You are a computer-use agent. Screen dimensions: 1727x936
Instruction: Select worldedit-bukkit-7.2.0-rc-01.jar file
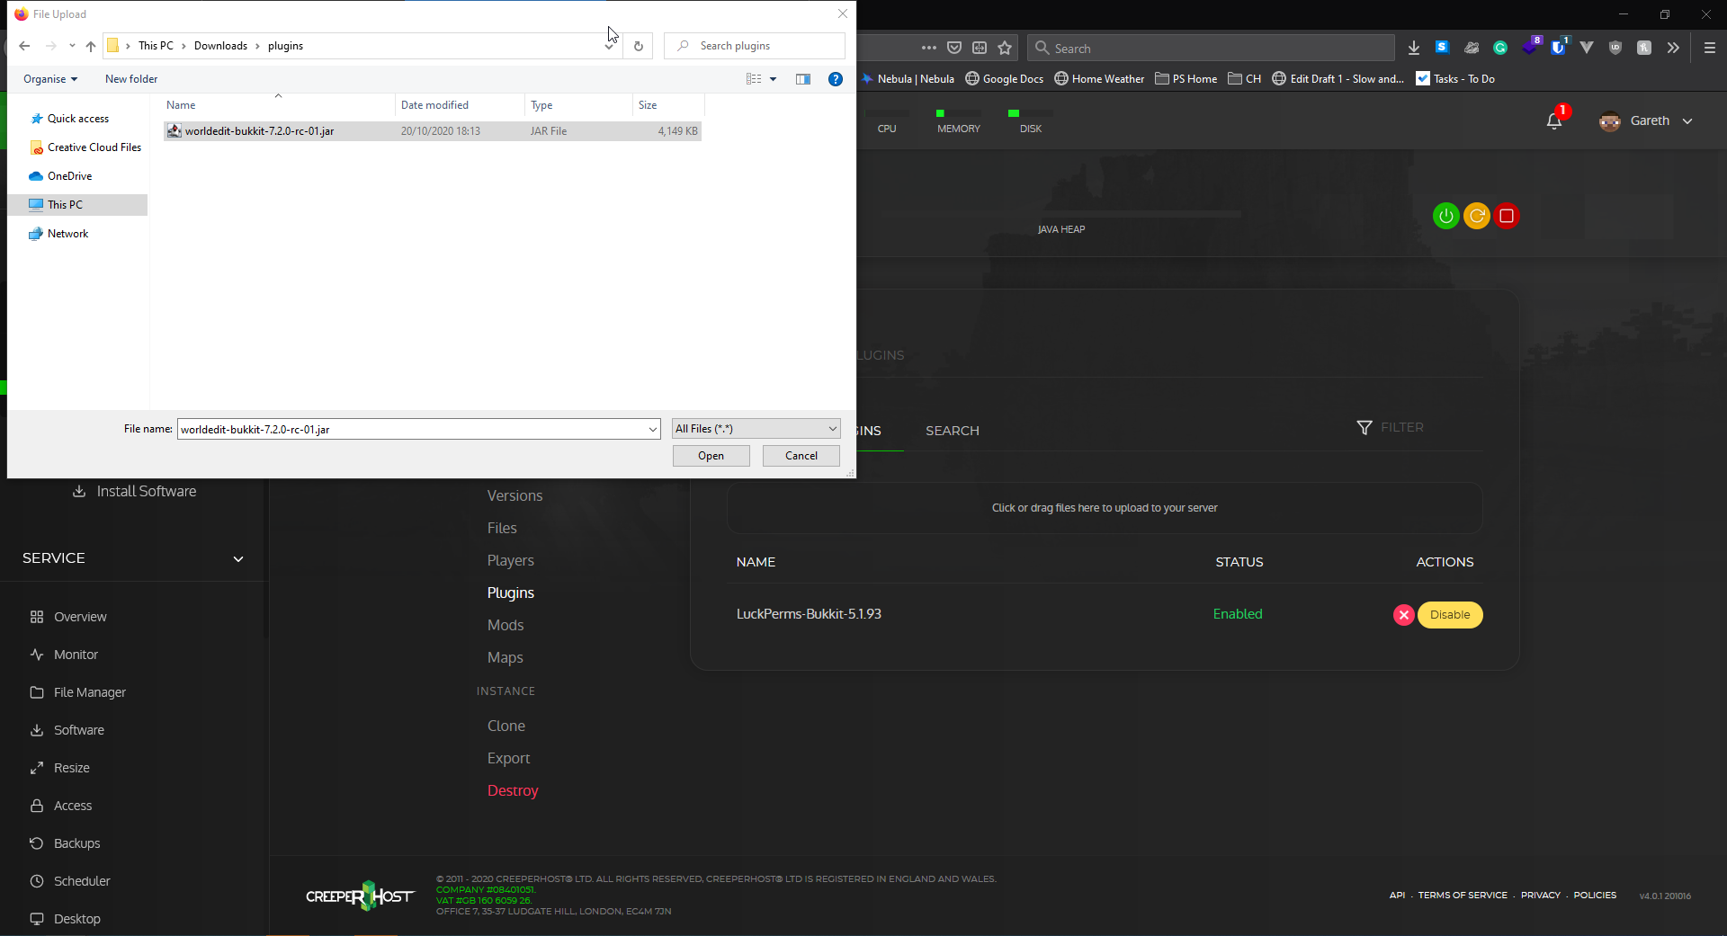[x=433, y=131]
